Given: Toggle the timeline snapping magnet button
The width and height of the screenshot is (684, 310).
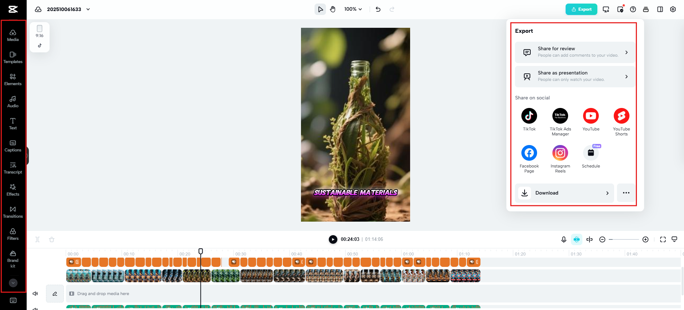Looking at the screenshot, I should pos(577,239).
